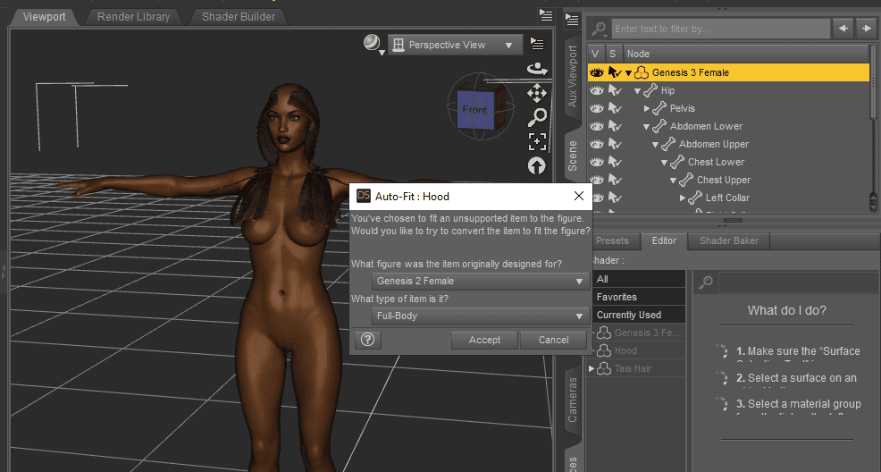
Task: Toggle visibility eye for Pelvis
Action: tap(597, 108)
